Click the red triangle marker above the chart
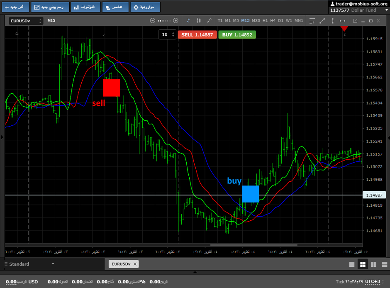Image resolution: width=390 pixels, height=288 pixels. point(344,29)
